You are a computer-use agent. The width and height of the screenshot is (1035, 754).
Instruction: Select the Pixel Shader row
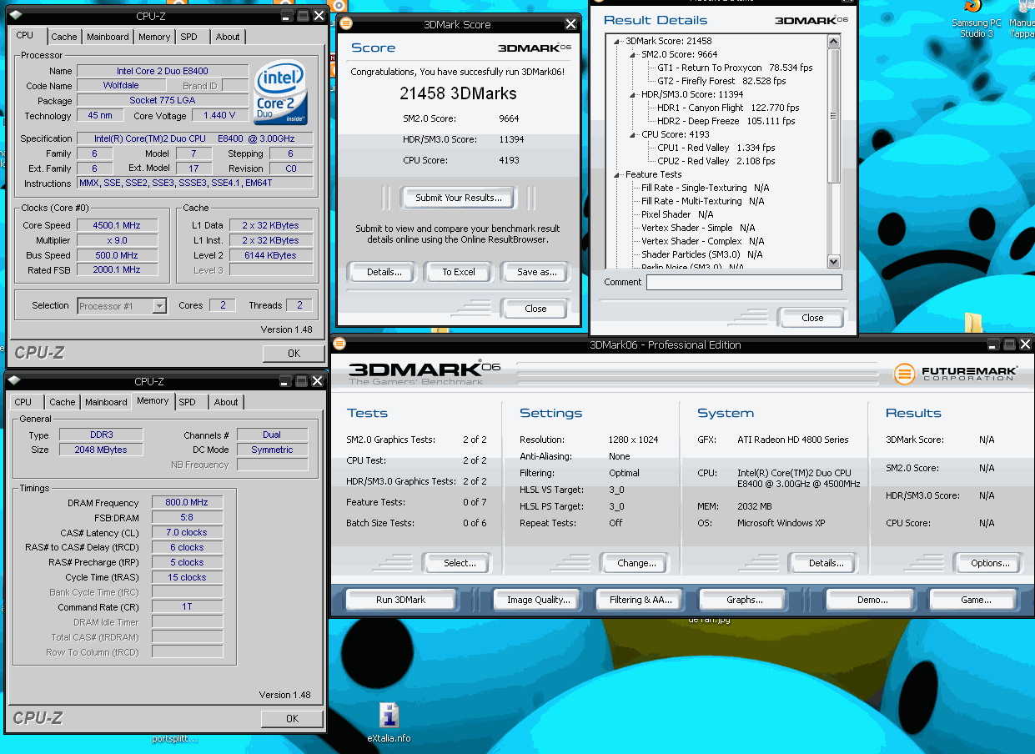point(677,214)
